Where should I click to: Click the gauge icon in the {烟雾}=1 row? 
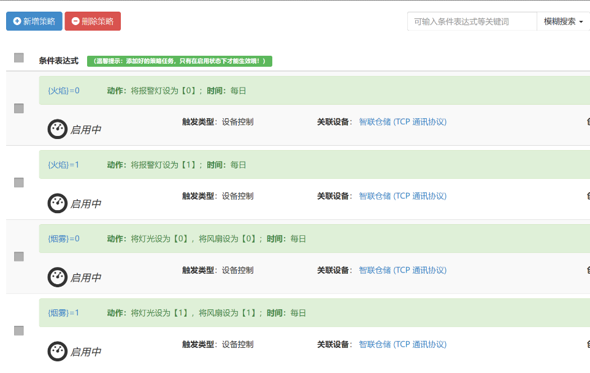click(58, 352)
